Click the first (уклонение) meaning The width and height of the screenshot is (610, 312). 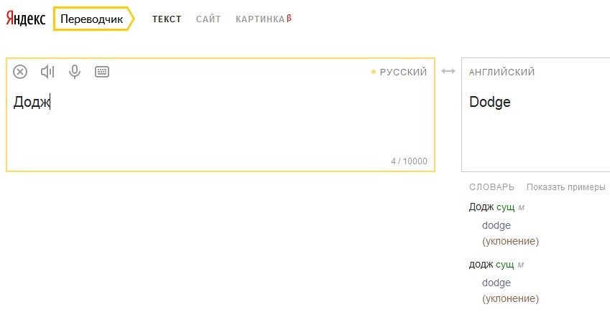click(x=510, y=241)
